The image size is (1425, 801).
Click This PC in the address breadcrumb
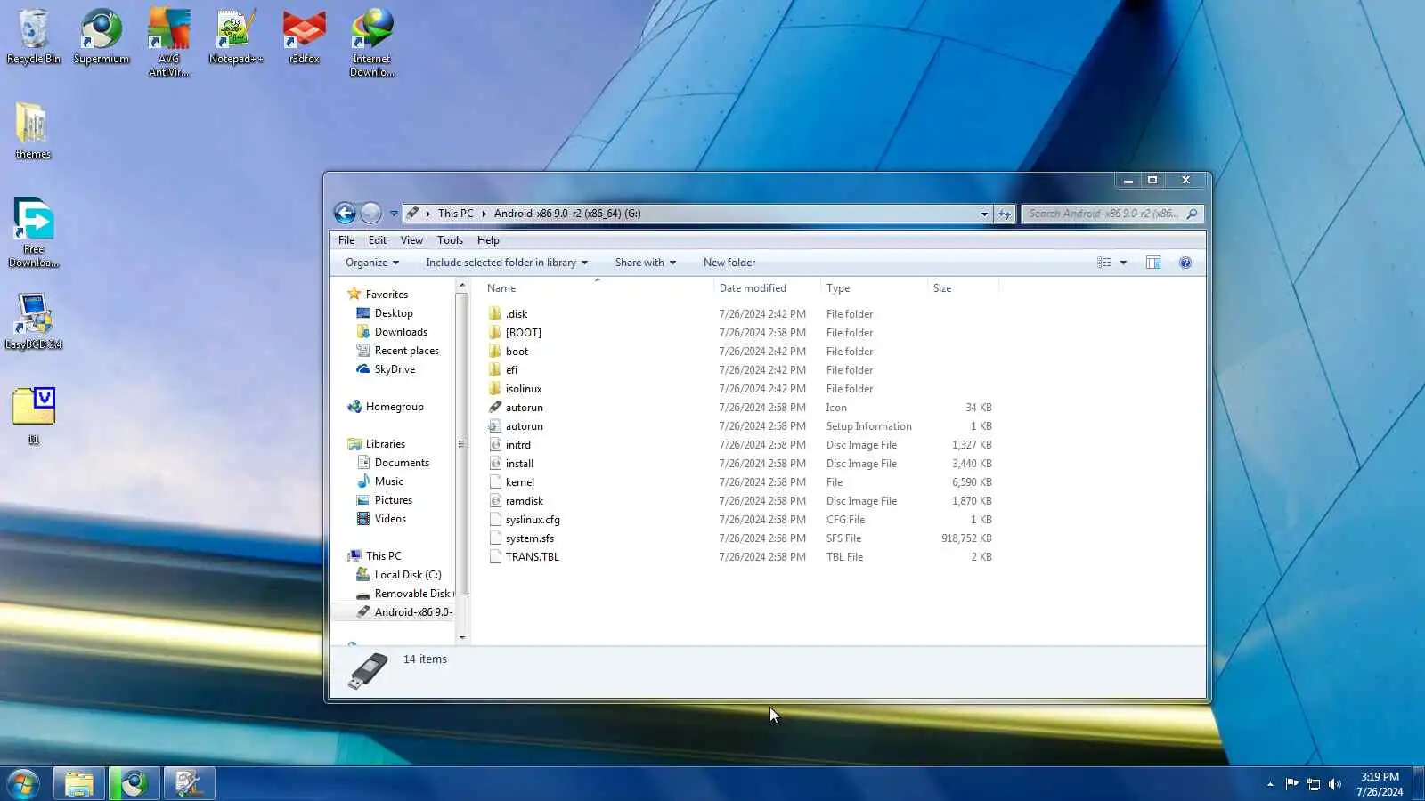(x=456, y=214)
